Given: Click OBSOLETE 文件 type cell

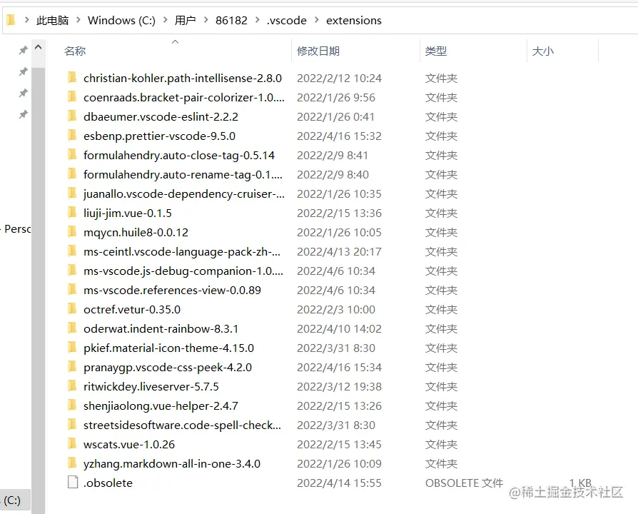Looking at the screenshot, I should 465,483.
